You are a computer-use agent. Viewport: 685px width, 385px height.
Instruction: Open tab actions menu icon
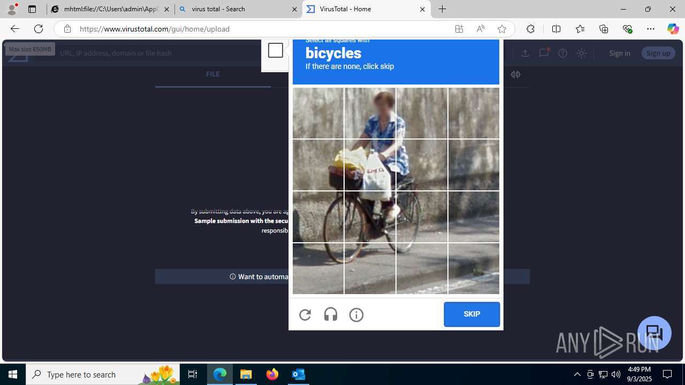click(x=32, y=9)
